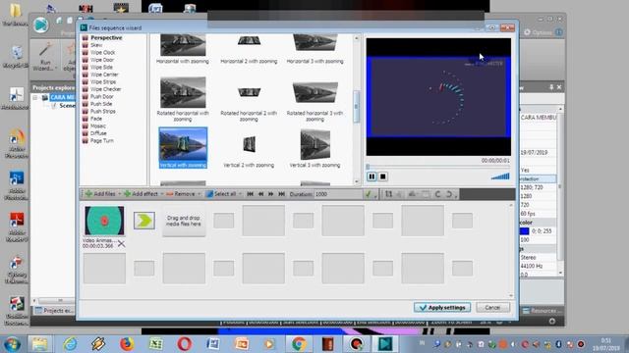
Task: Click the rotate counterclockwise icon
Action: (438, 194)
